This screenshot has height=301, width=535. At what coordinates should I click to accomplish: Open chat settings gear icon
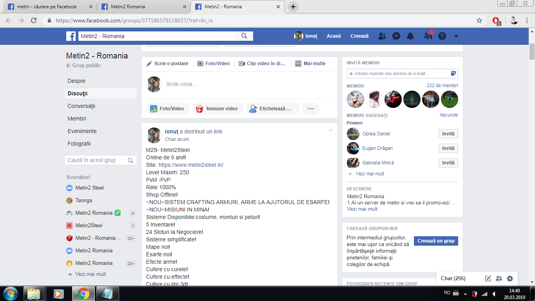(x=510, y=279)
